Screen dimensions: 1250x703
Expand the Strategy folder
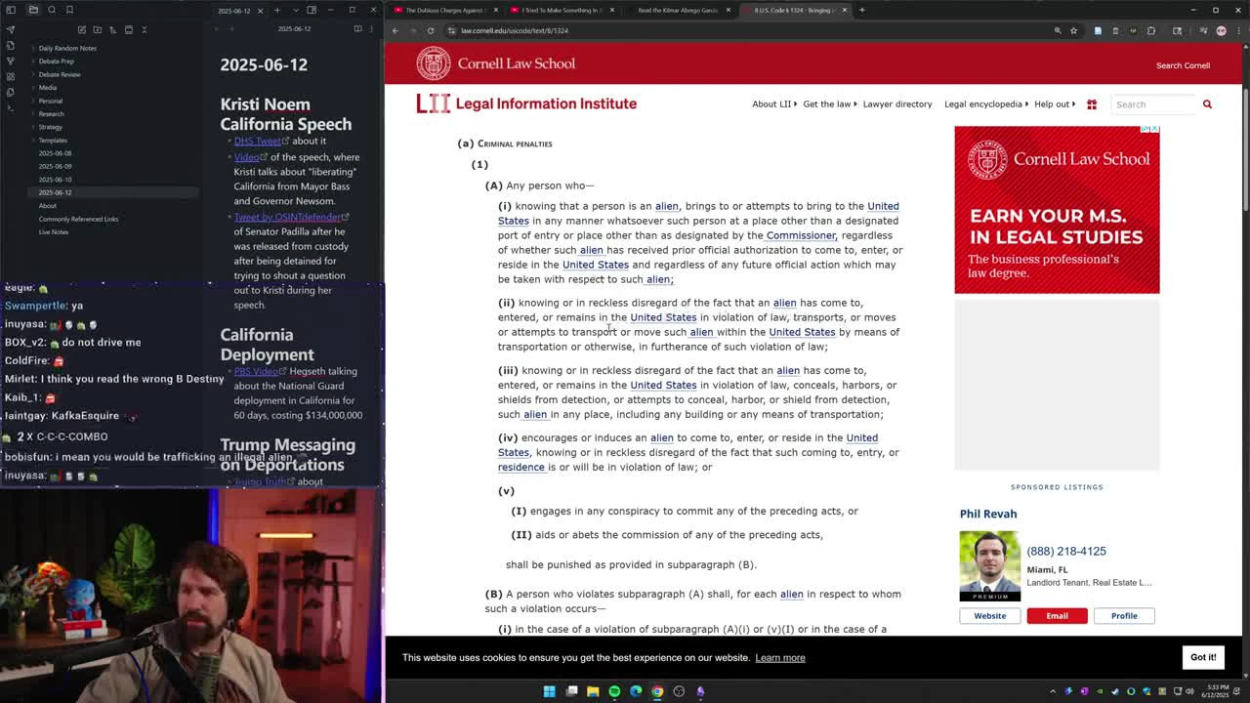click(x=50, y=127)
